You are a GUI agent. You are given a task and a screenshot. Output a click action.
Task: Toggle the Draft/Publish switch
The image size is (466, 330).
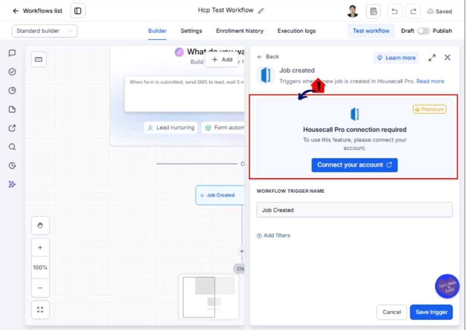pyautogui.click(x=423, y=31)
